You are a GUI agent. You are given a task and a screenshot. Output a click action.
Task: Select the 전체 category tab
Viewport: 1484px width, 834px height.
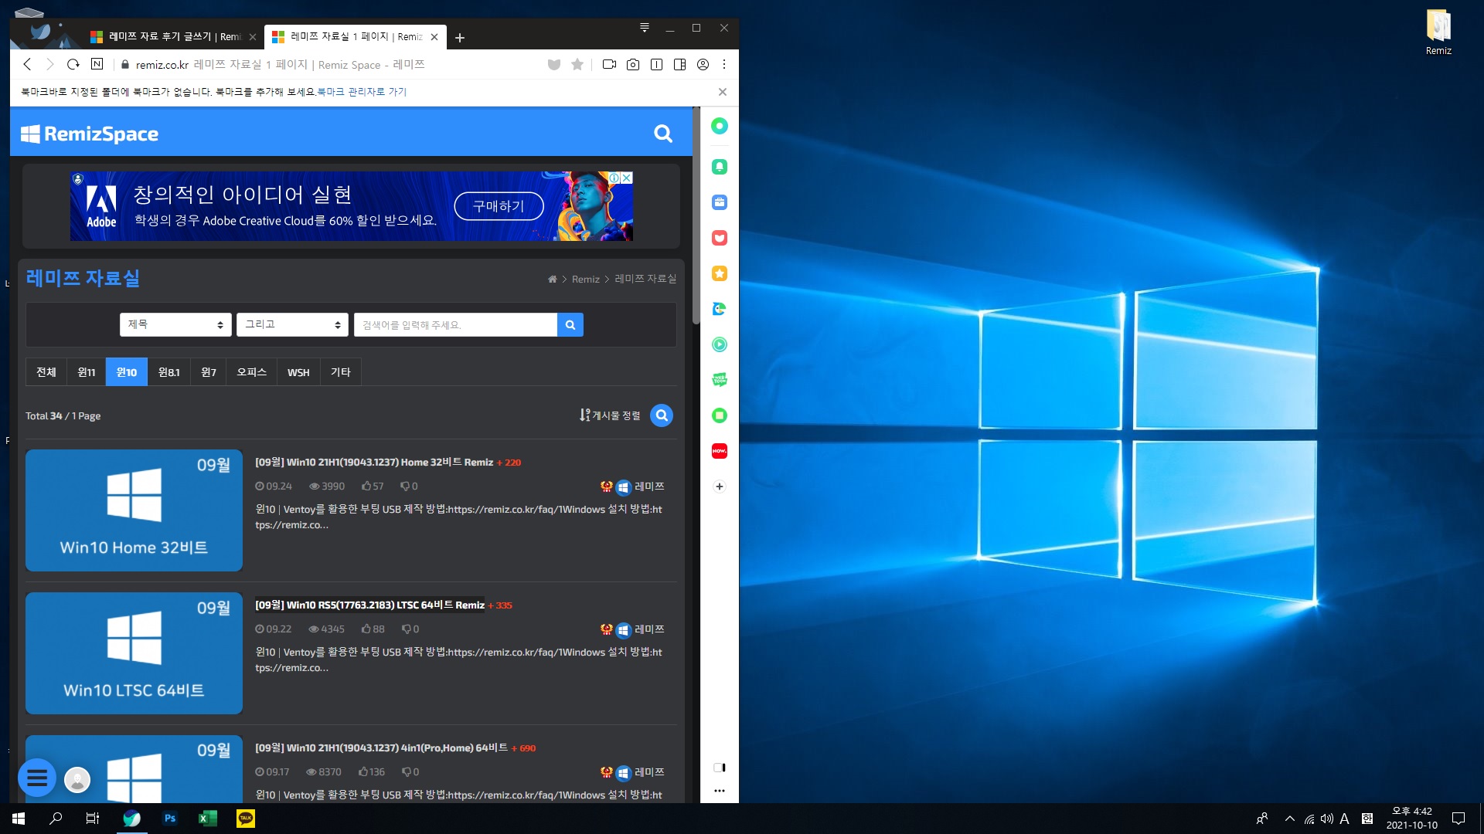[46, 371]
